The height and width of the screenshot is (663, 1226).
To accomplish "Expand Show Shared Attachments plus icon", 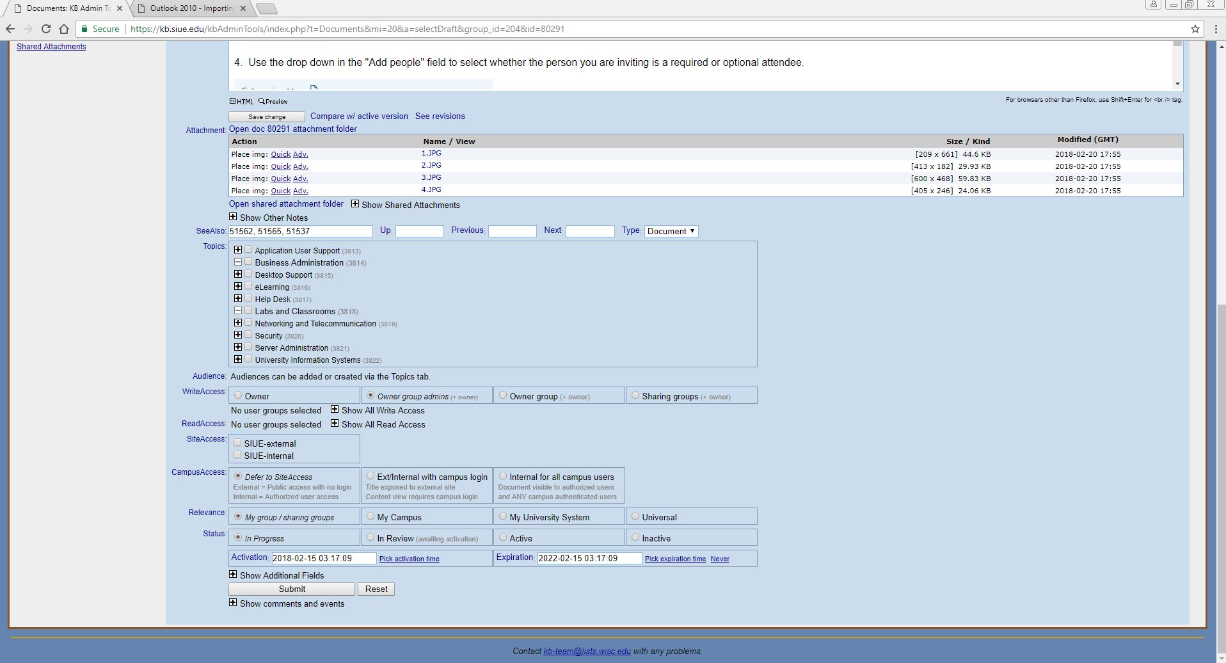I will click(355, 204).
